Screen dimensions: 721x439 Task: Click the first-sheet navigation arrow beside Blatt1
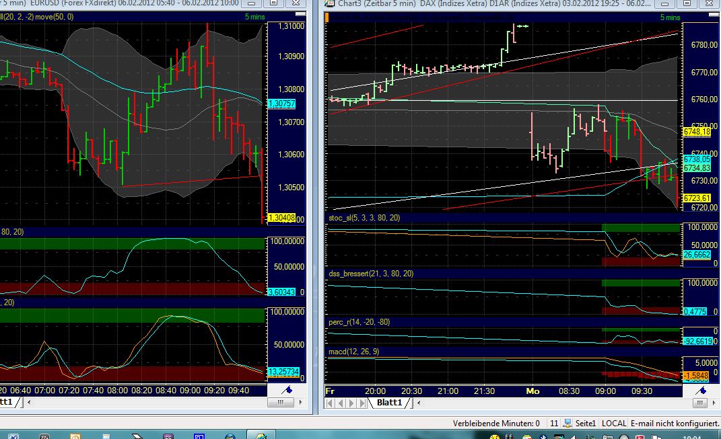tap(329, 403)
